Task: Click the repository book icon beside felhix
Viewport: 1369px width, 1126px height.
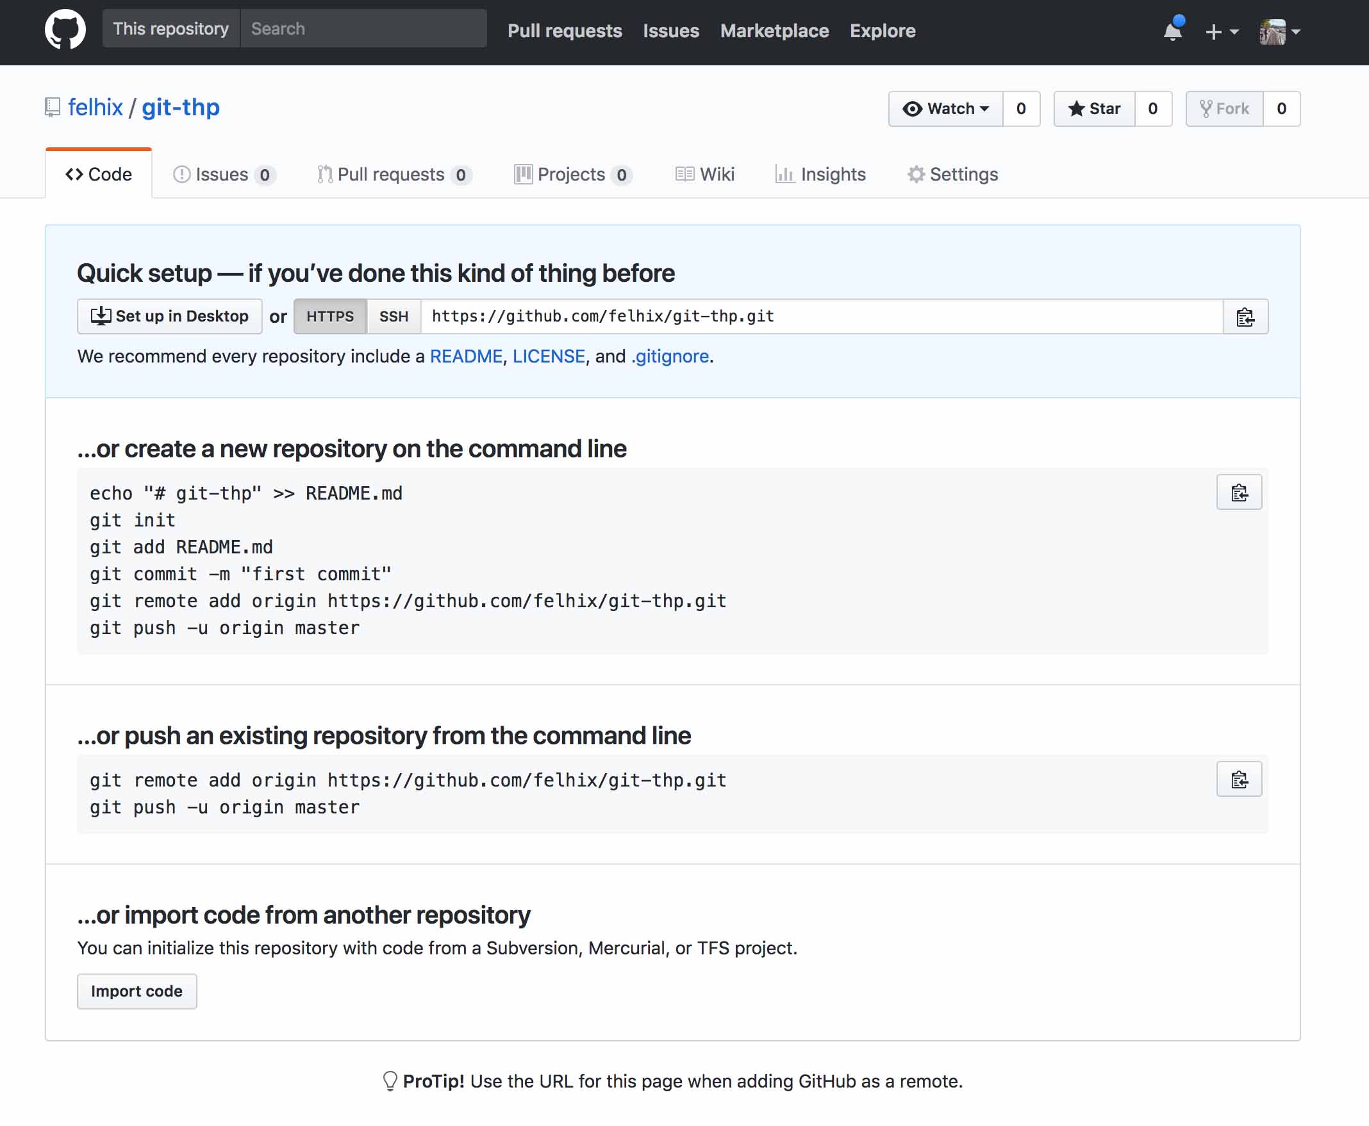Action: pos(53,107)
